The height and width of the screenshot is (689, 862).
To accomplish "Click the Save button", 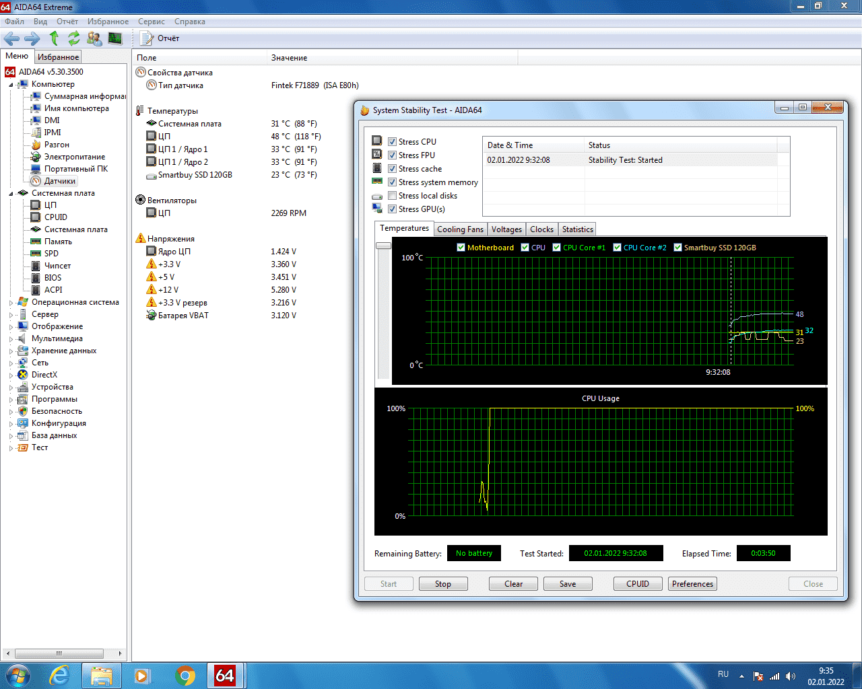I will click(x=568, y=584).
